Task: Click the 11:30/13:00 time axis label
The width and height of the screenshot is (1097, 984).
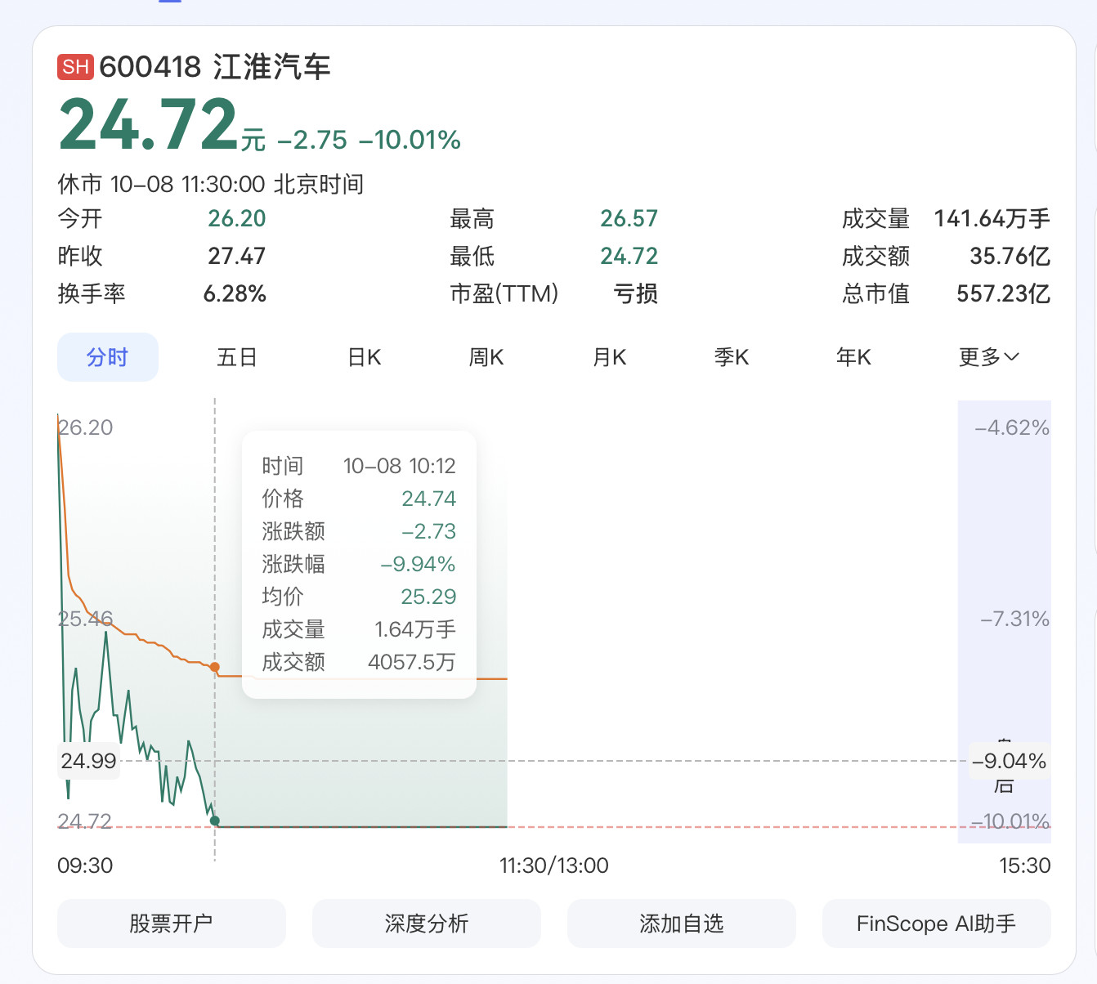Action: (554, 865)
